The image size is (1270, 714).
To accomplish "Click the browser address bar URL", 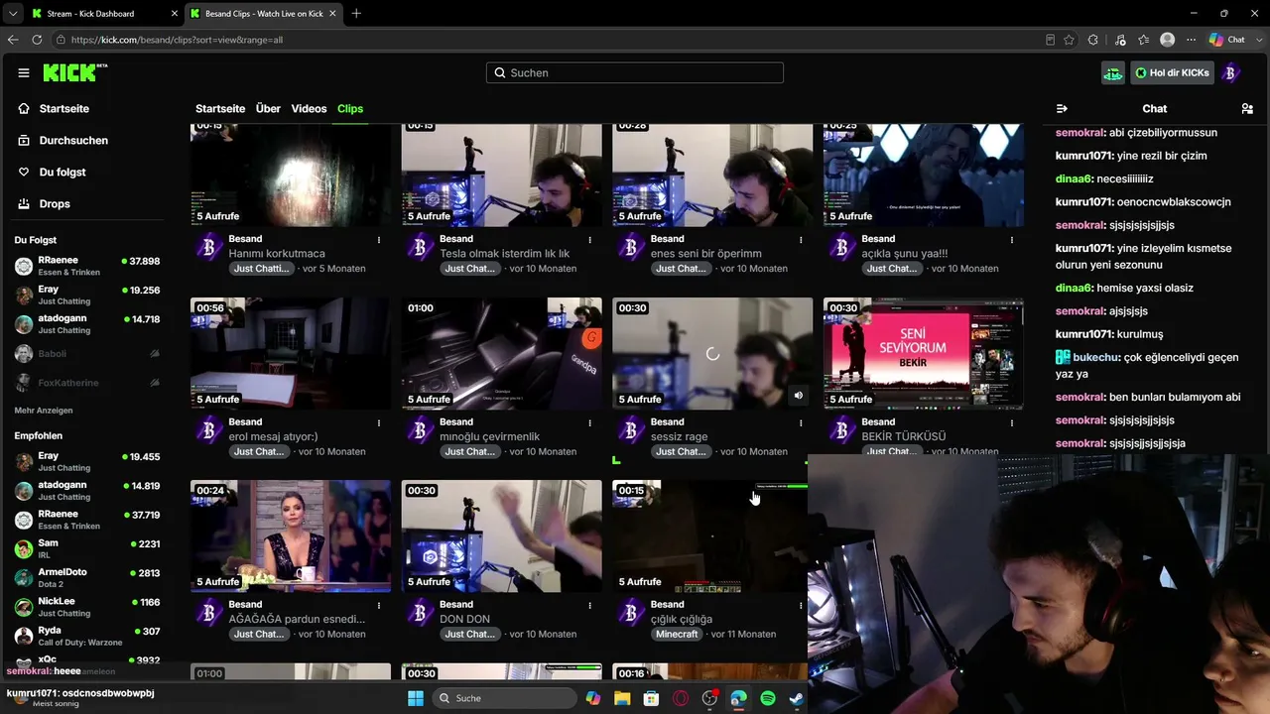I will click(x=178, y=40).
